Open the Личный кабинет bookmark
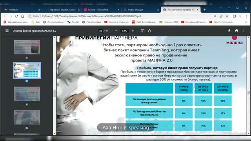Viewport: 251px width, 141px height. 54,22
